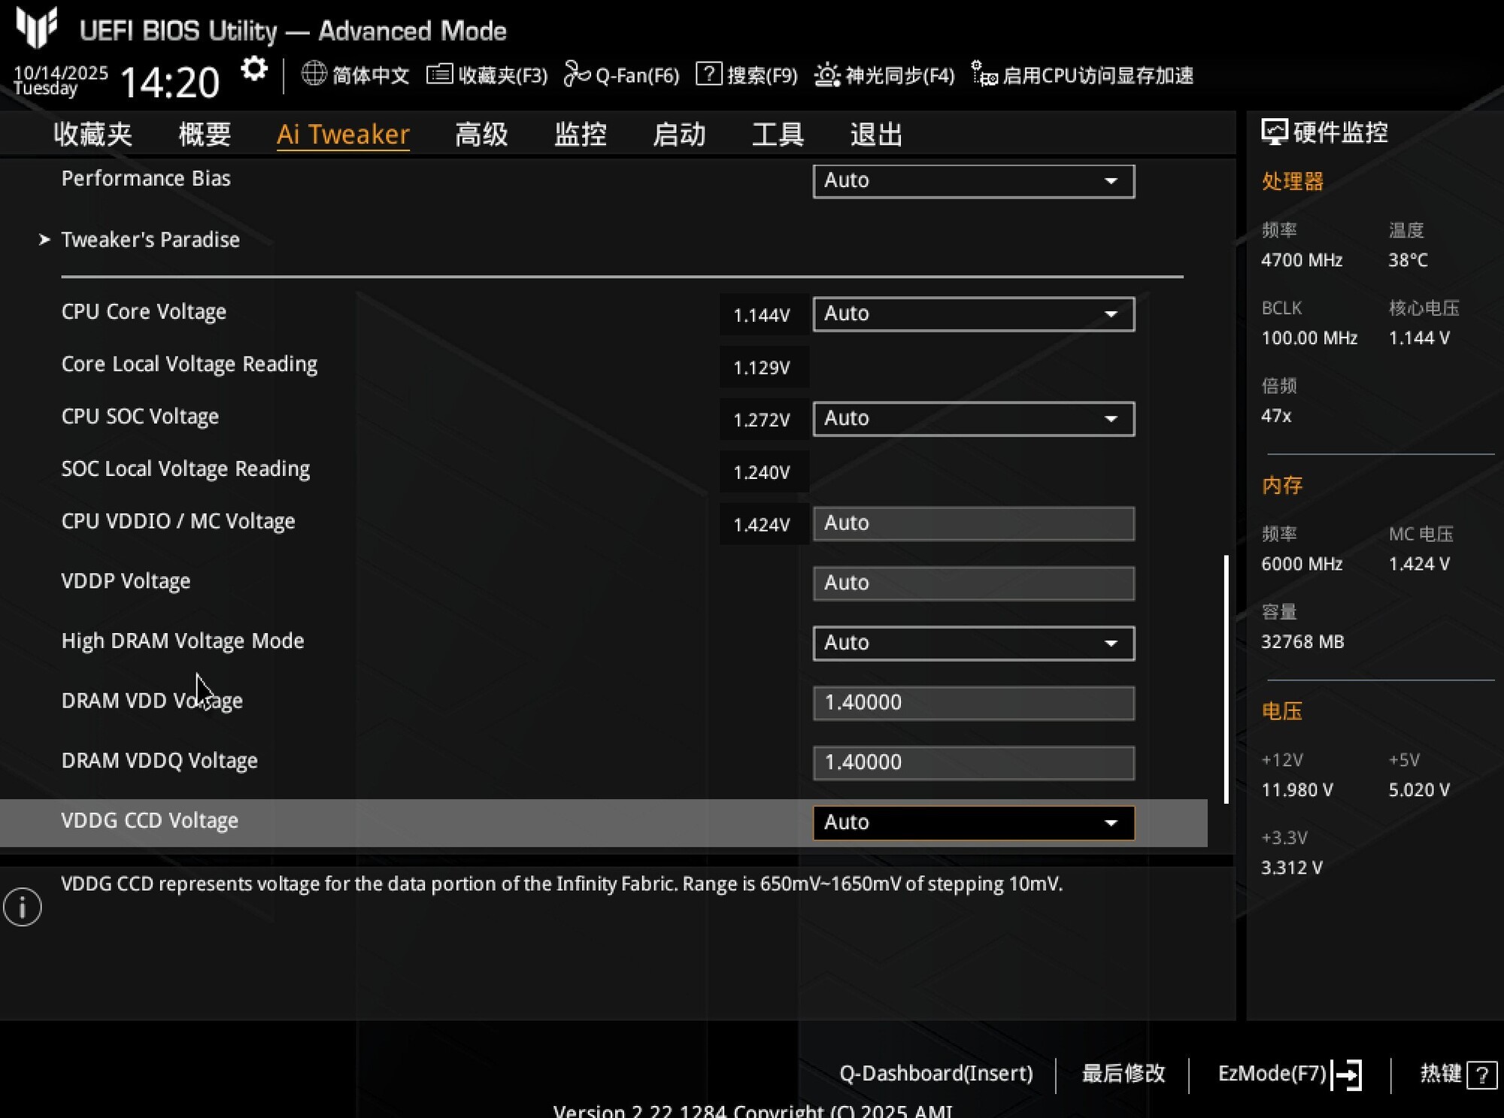The height and width of the screenshot is (1118, 1504).
Task: Open the High DRAM Voltage Mode dropdown
Action: [x=973, y=643]
